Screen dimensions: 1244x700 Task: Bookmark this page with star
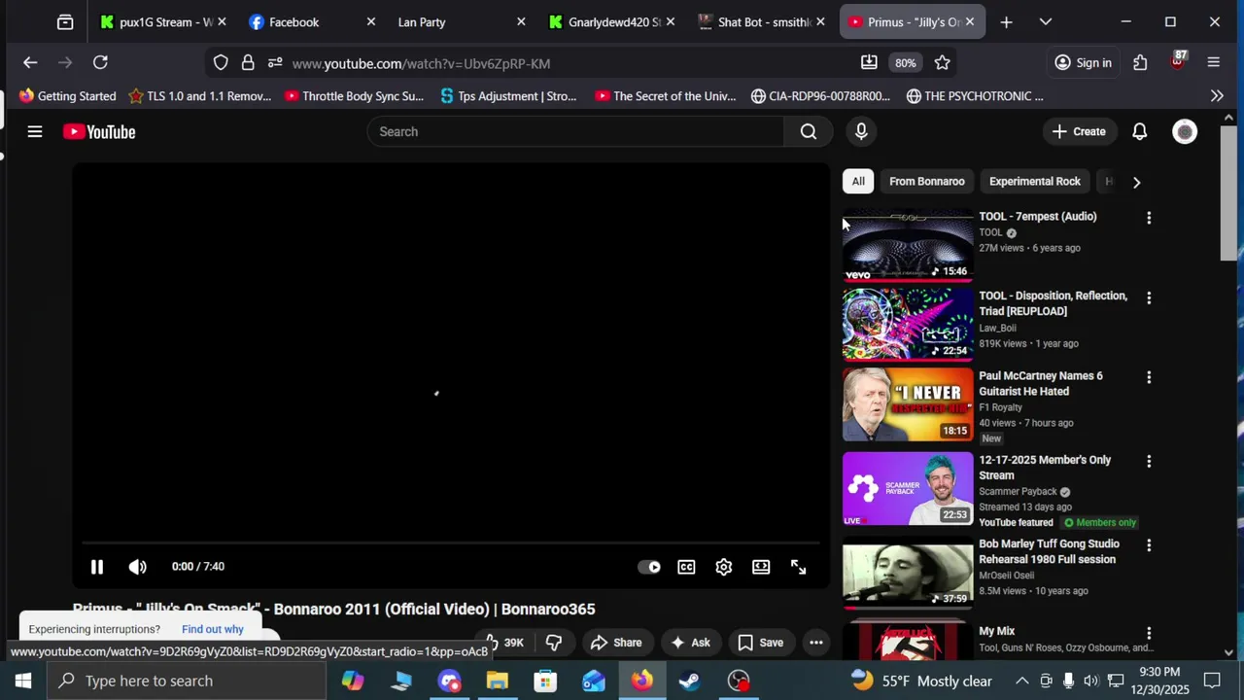(942, 63)
